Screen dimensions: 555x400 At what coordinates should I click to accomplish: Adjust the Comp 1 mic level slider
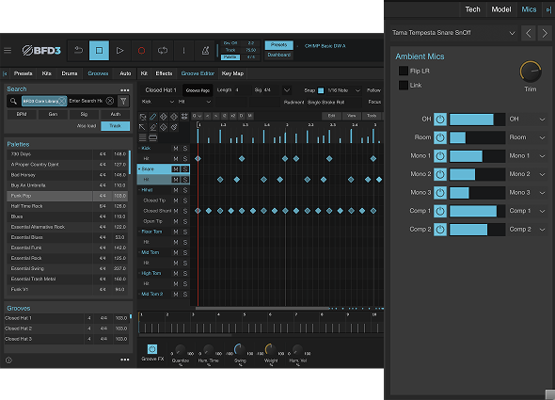tap(477, 211)
